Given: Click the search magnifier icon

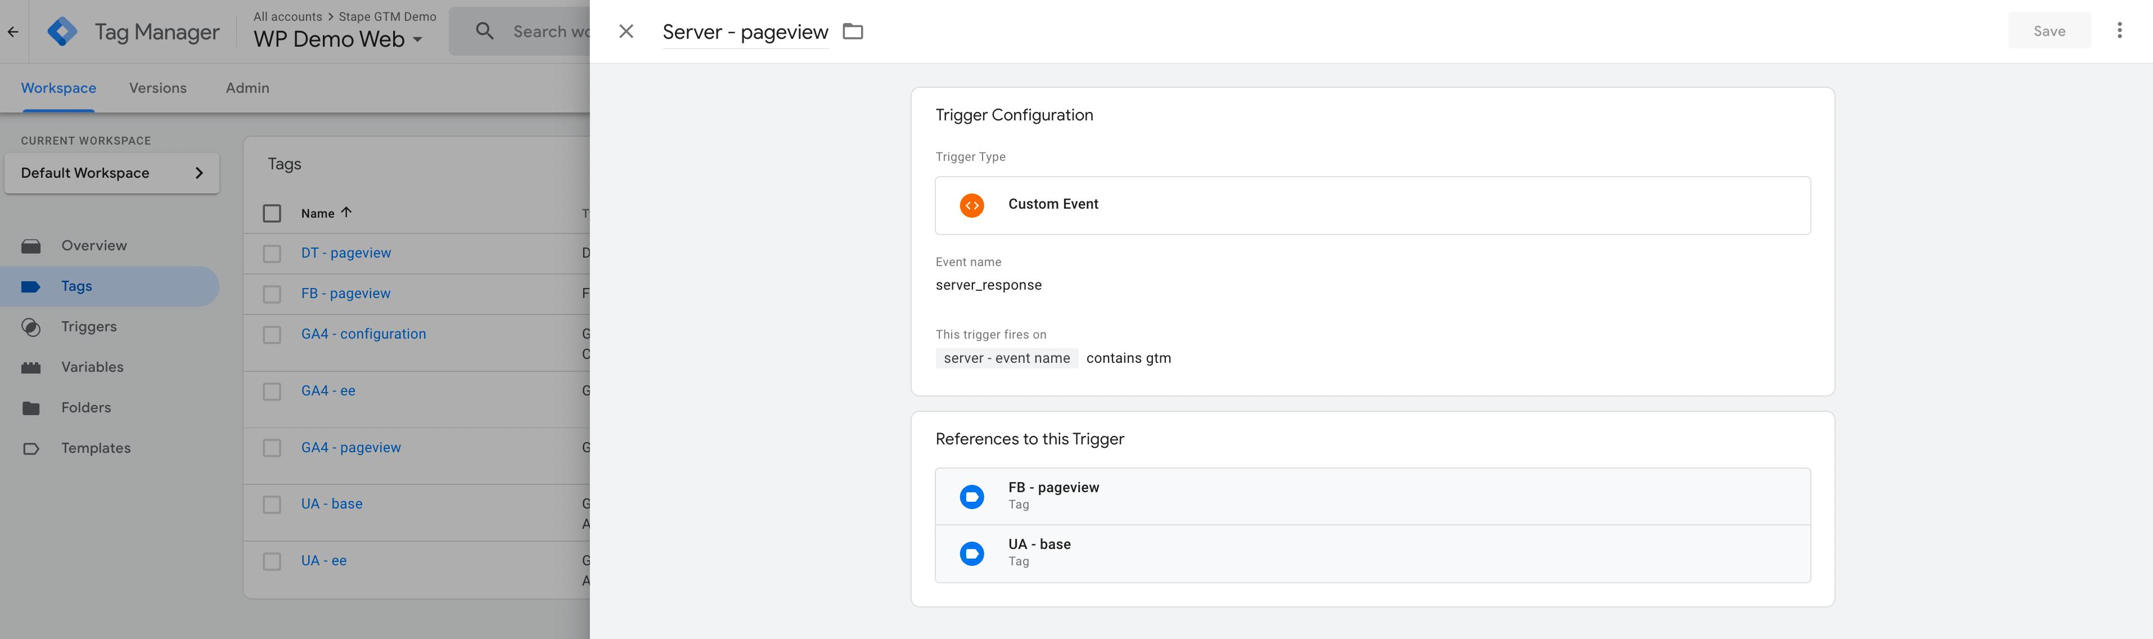Looking at the screenshot, I should [485, 31].
